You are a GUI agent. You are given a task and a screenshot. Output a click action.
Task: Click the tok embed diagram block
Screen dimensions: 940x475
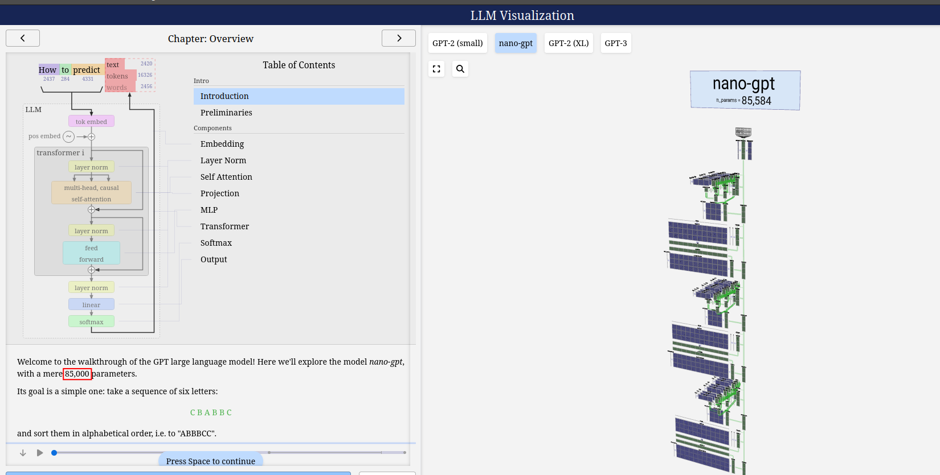coord(91,121)
